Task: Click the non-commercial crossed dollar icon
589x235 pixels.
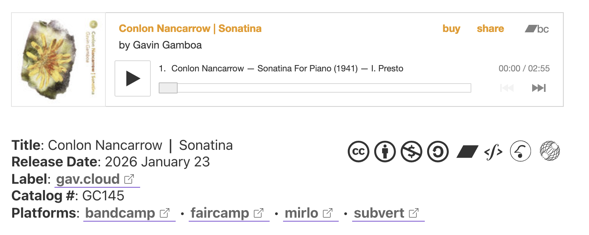Action: click(x=411, y=152)
